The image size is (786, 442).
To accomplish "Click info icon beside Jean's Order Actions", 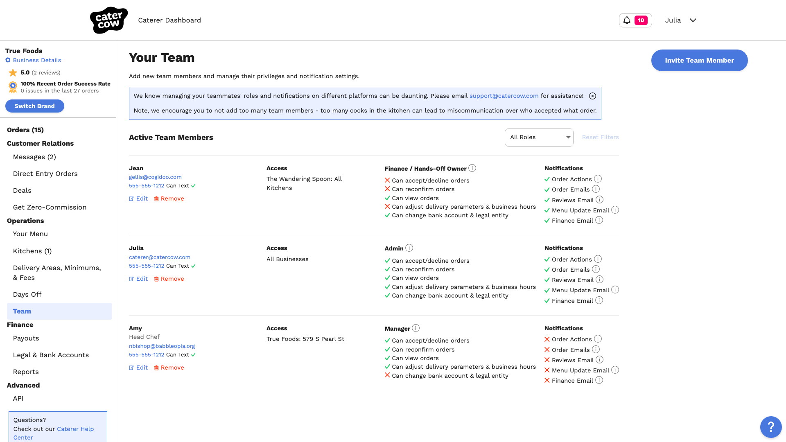I will [598, 179].
